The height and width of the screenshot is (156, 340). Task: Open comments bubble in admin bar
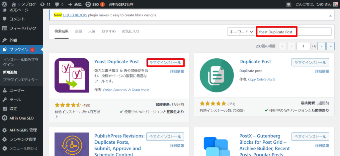59,4
